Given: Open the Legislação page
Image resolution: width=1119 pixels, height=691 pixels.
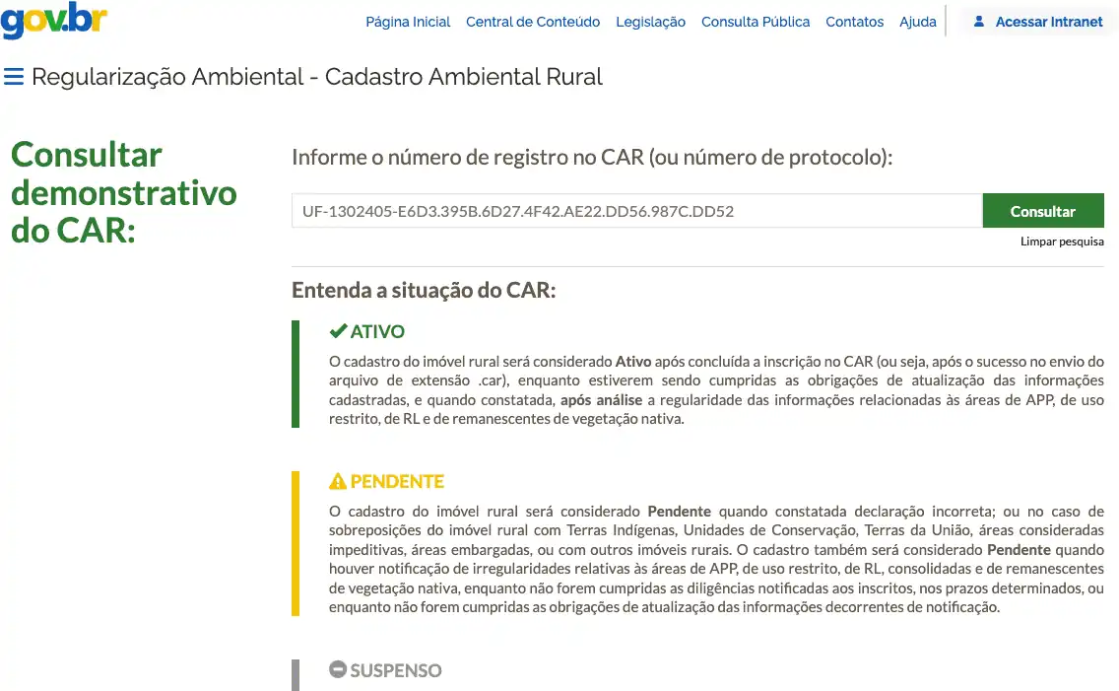Looking at the screenshot, I should (x=650, y=22).
